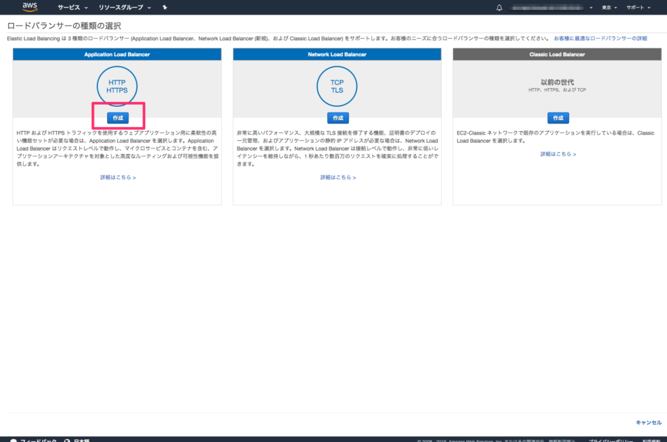The width and height of the screenshot is (667, 442).
Task: Click the HTTP/HTTPS circle icon on ALB card
Action: [x=116, y=86]
